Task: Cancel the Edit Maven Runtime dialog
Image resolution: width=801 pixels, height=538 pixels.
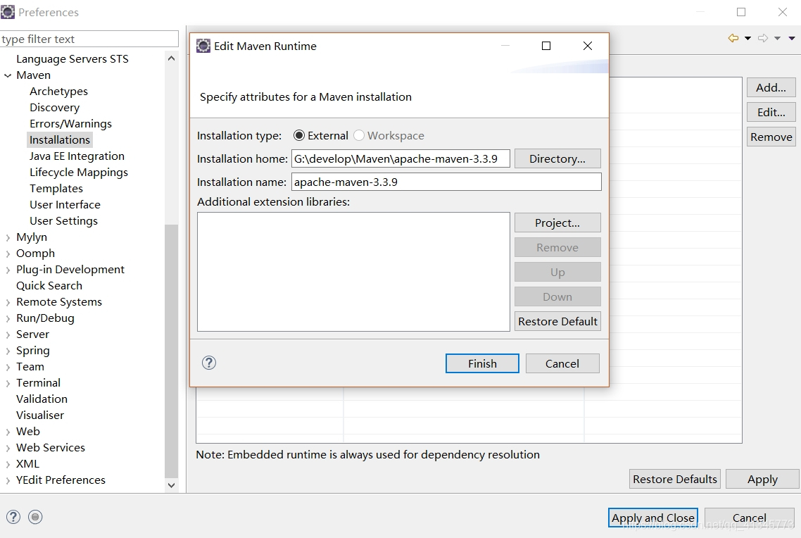Action: [562, 363]
